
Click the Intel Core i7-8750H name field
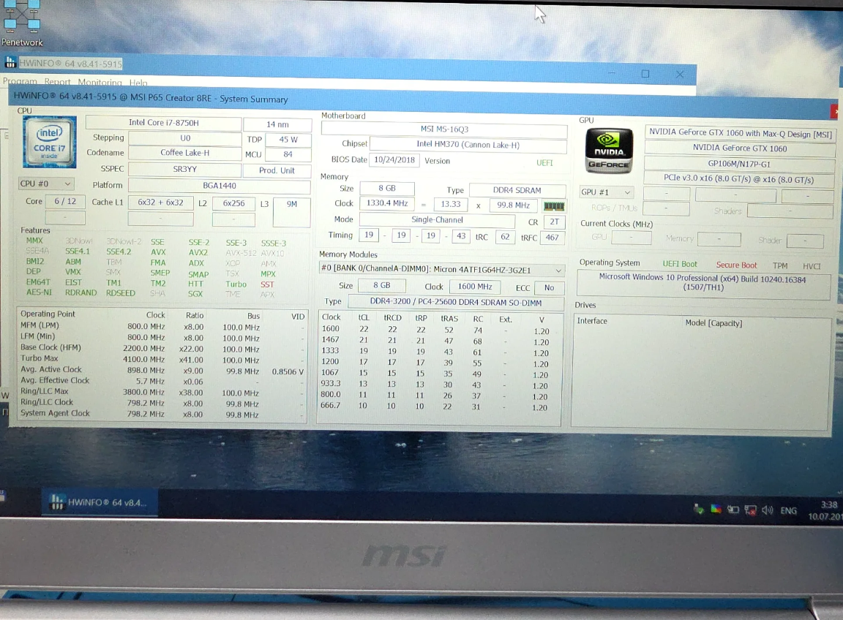(x=163, y=123)
